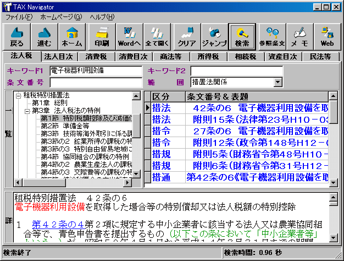Click the ジャンプ (Jump) toolbar icon
Screen dimensions: 344x261
tap(214, 37)
